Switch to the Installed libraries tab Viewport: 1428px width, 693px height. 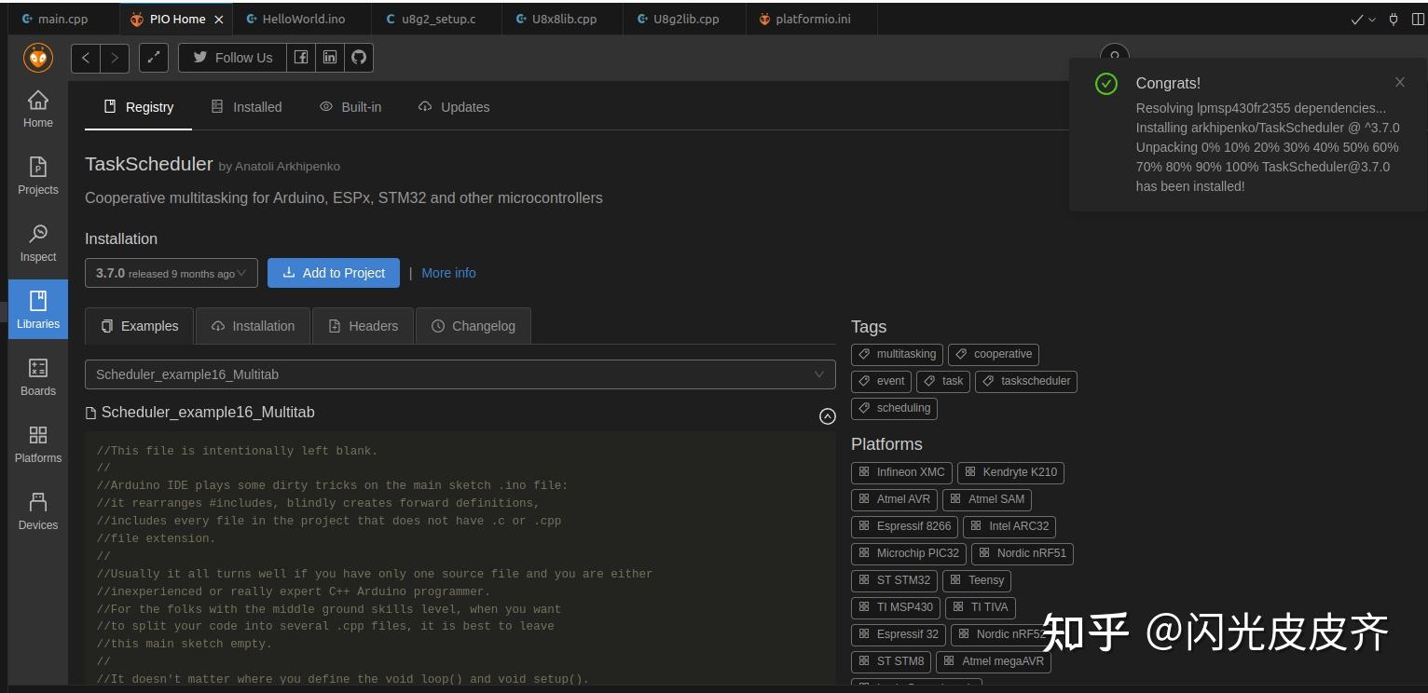(246, 106)
